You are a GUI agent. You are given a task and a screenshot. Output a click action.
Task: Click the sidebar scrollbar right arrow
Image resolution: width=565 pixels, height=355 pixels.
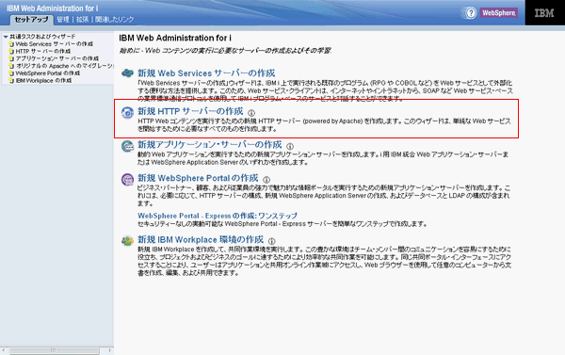tap(110, 350)
